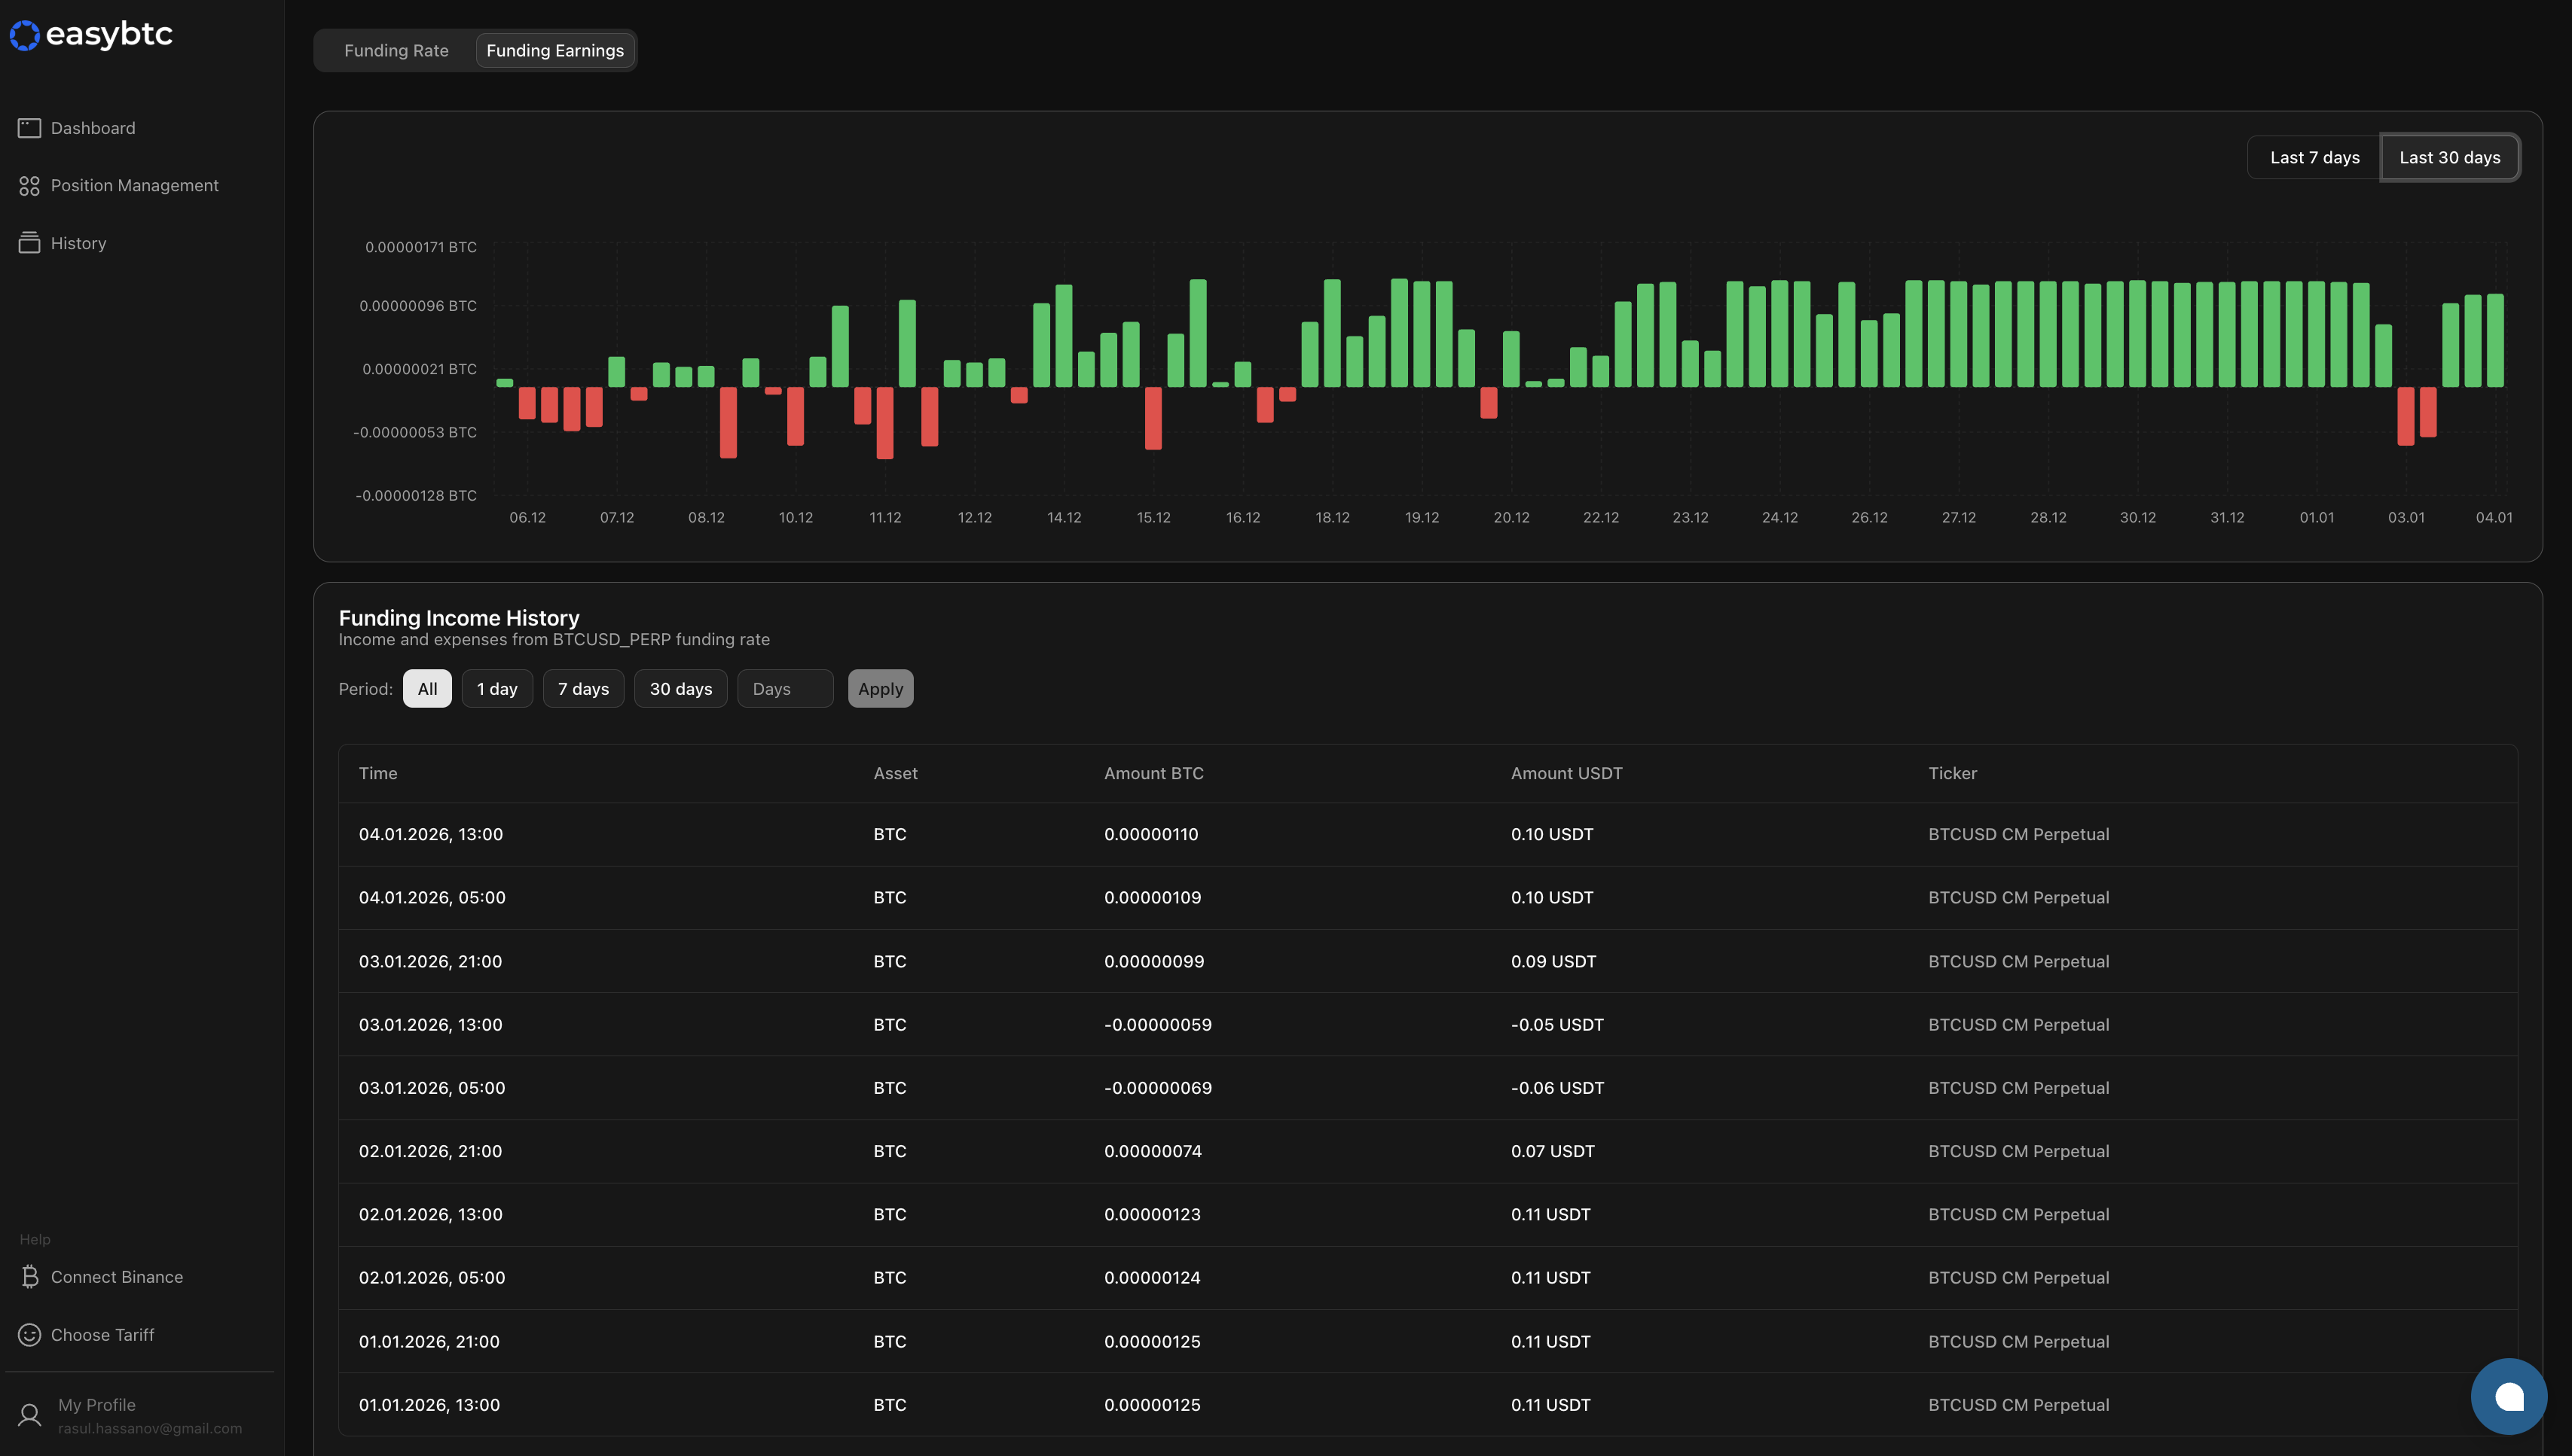Click the Days input field
Viewport: 2572px width, 1456px height.
(784, 688)
